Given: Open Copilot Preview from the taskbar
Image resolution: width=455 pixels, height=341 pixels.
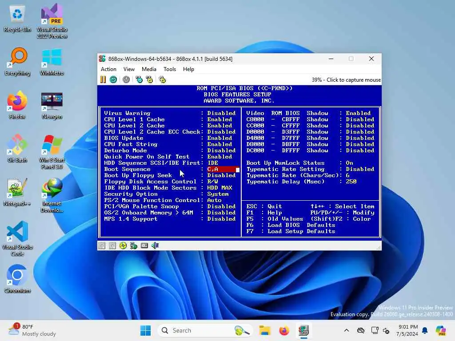Looking at the screenshot, I should (x=441, y=330).
